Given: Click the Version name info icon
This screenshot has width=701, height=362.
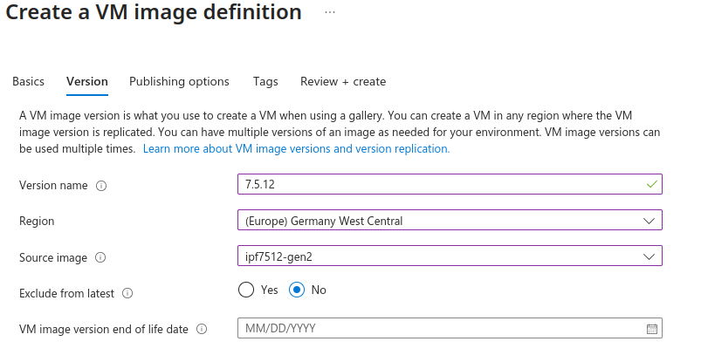Looking at the screenshot, I should coord(101,186).
